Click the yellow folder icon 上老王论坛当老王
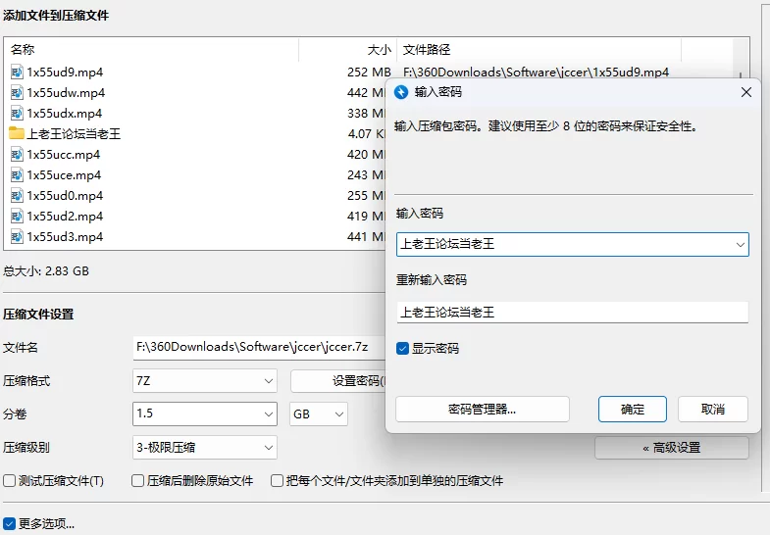The width and height of the screenshot is (770, 535). coord(17,133)
